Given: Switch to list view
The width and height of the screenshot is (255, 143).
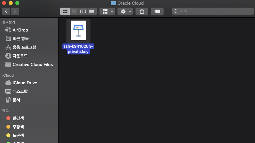Looking at the screenshot, I should [74, 11].
